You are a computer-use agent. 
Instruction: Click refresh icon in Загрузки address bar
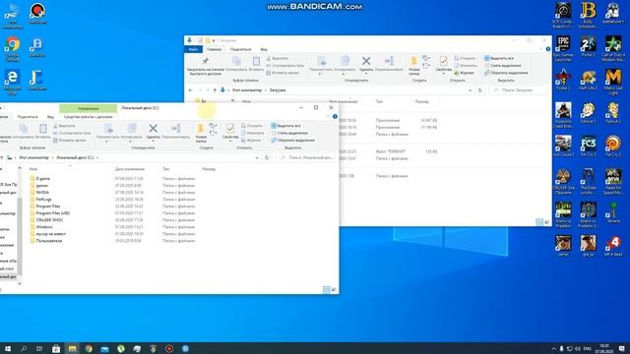pos(480,90)
